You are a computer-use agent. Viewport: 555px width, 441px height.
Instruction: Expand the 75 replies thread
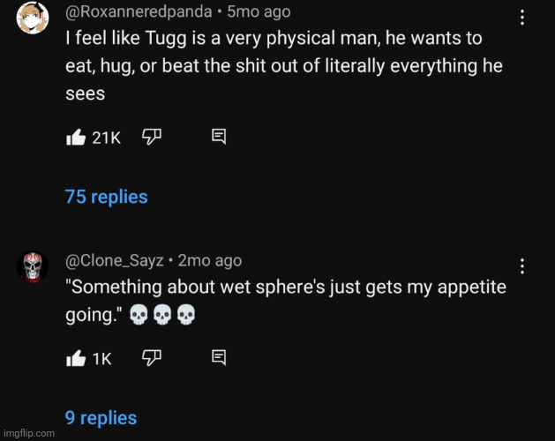106,197
